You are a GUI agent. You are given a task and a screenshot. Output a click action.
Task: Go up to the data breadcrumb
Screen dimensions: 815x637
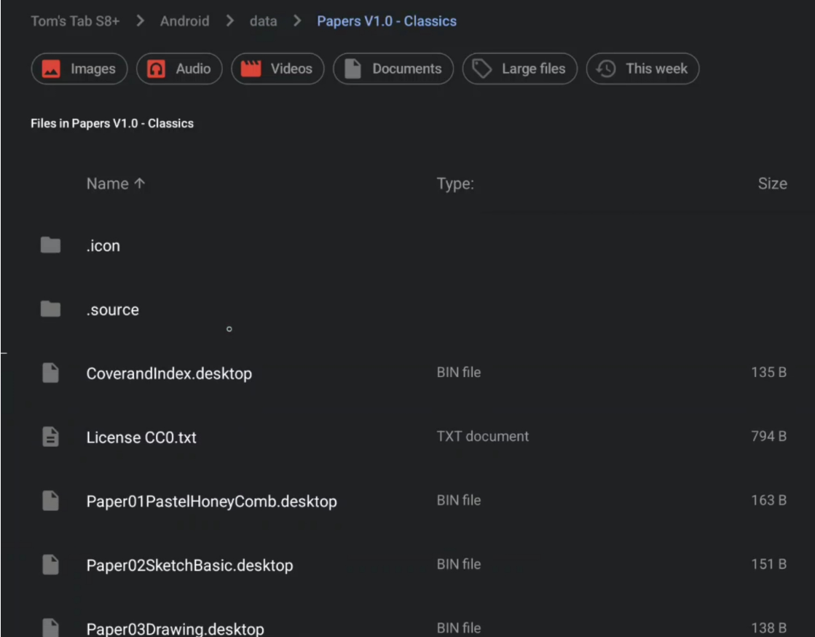(x=263, y=21)
